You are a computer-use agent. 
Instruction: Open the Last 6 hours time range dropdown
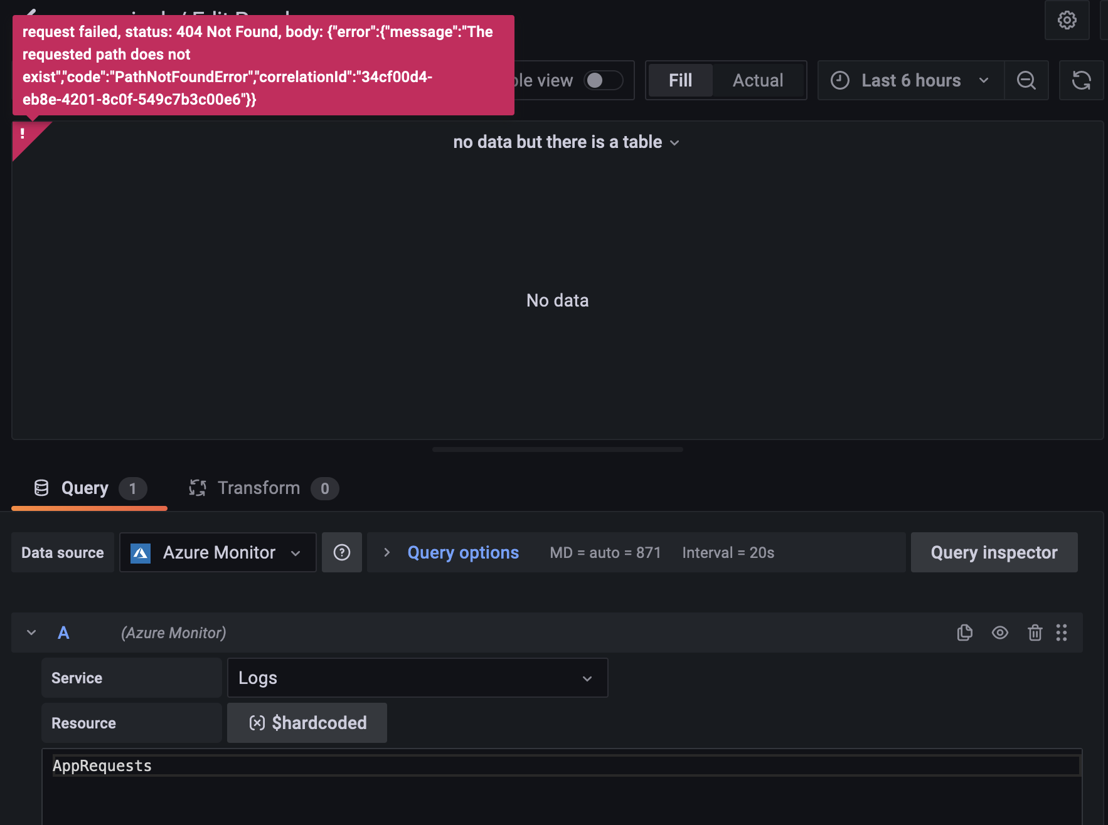pyautogui.click(x=910, y=80)
